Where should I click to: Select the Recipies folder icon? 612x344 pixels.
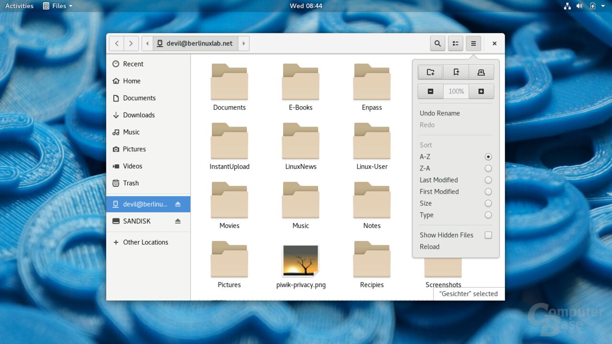pos(372,259)
